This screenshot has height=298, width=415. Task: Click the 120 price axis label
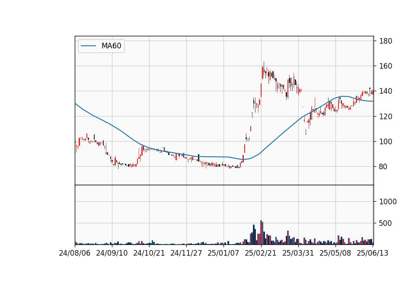pos(386,116)
